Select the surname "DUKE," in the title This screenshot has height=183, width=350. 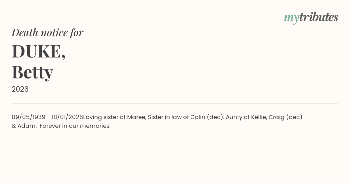coord(39,51)
